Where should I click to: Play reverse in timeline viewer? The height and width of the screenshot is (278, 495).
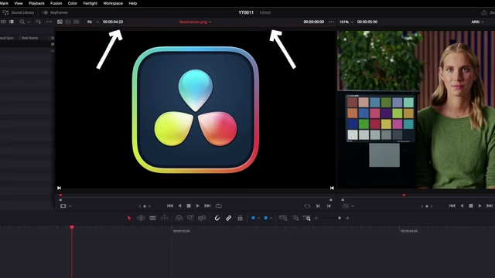[x=462, y=206]
